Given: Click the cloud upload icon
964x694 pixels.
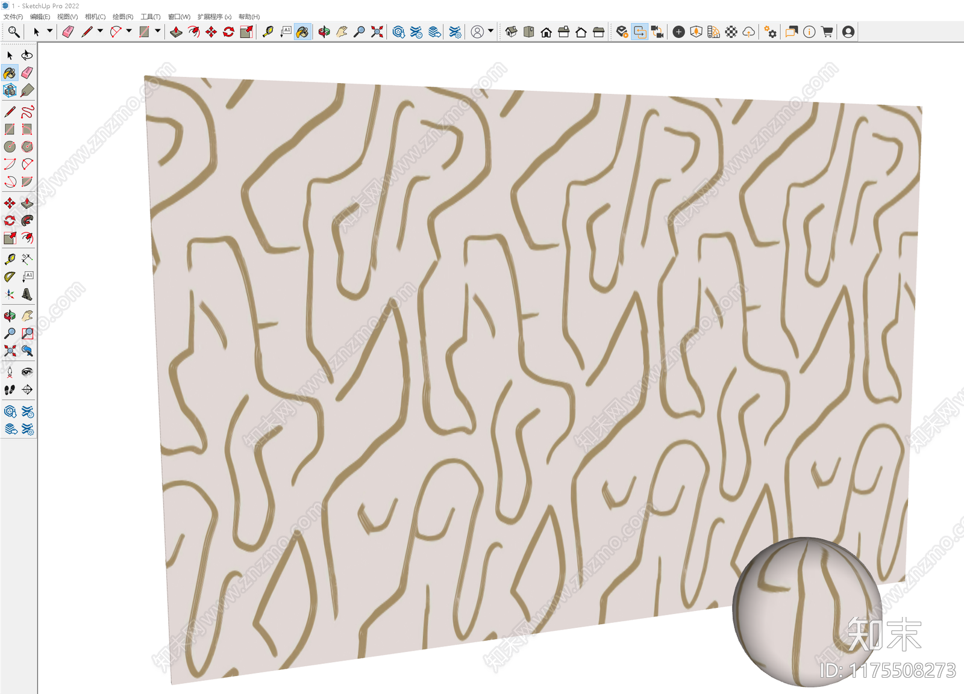Looking at the screenshot, I should 748,32.
